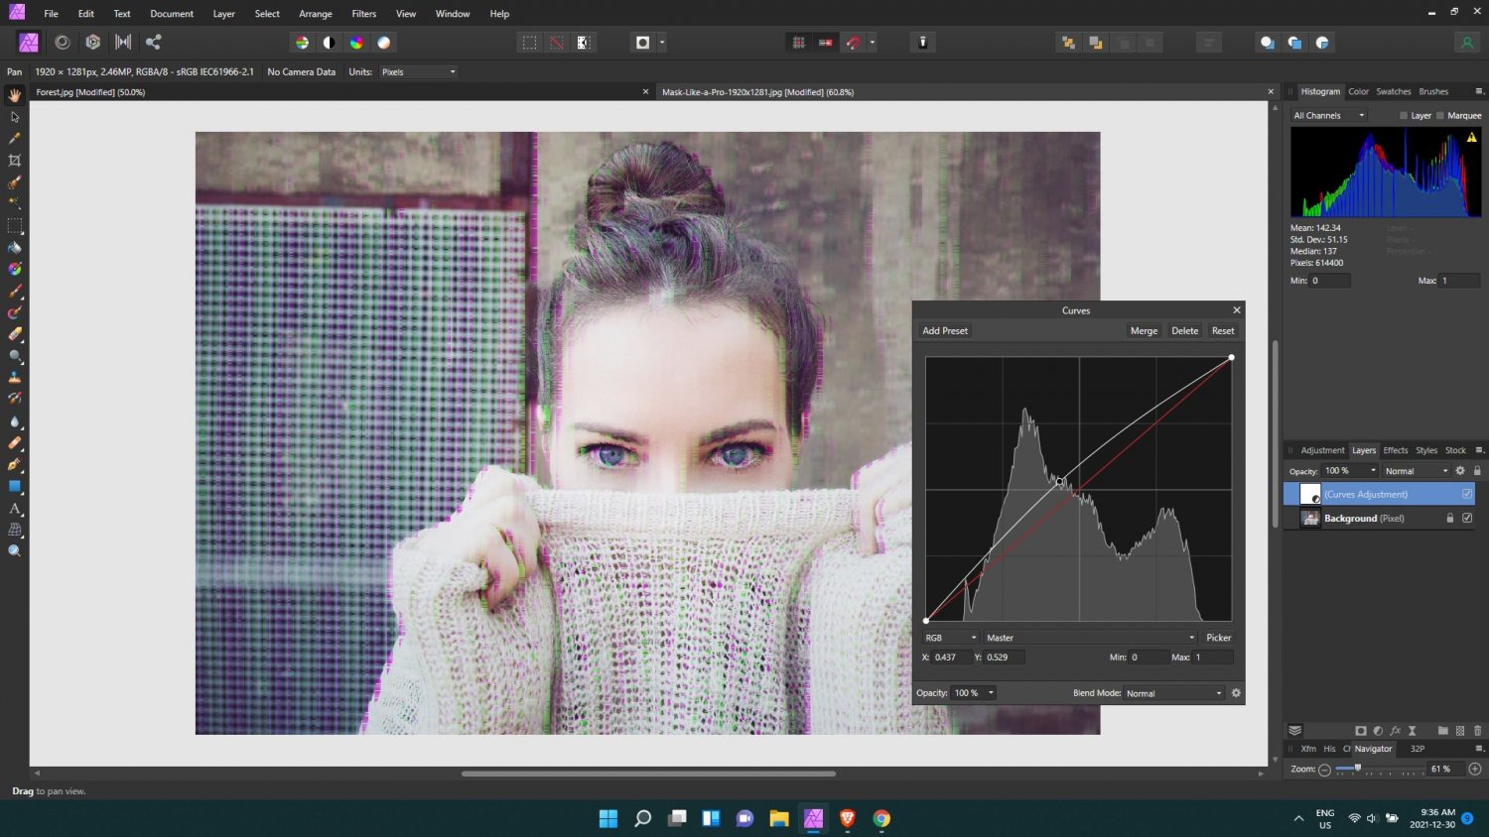Click the zoom in plus in Navigator
The height and width of the screenshot is (837, 1489).
point(1474,770)
